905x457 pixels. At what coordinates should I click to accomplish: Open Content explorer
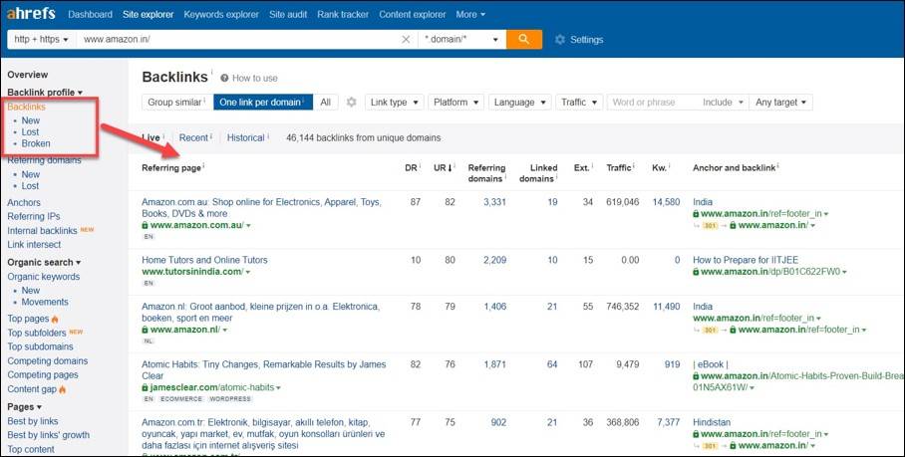click(412, 14)
